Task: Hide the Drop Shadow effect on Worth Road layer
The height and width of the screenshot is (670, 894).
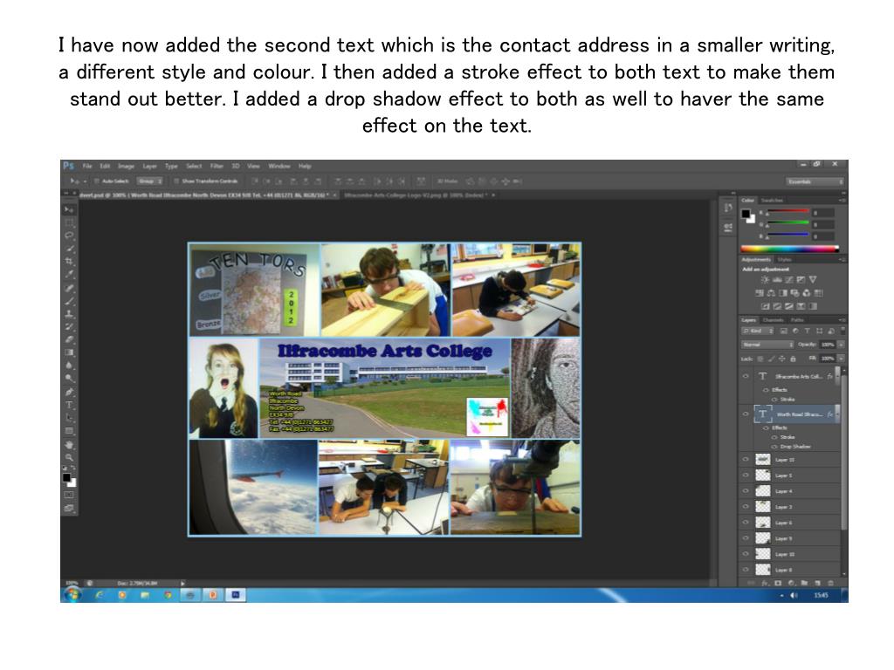Action: [x=774, y=447]
